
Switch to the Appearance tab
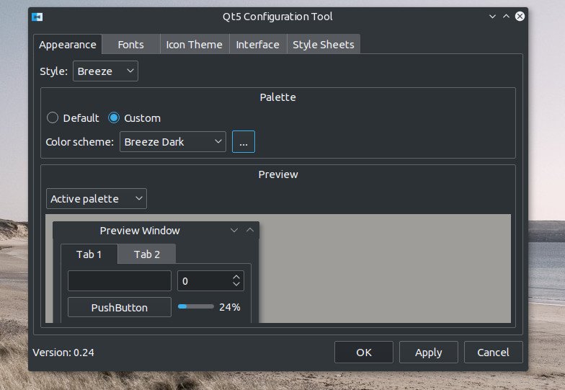(68, 45)
